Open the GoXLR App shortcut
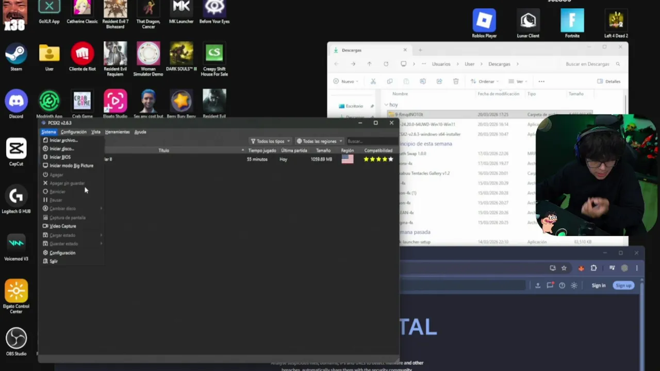The height and width of the screenshot is (371, 660). (49, 11)
